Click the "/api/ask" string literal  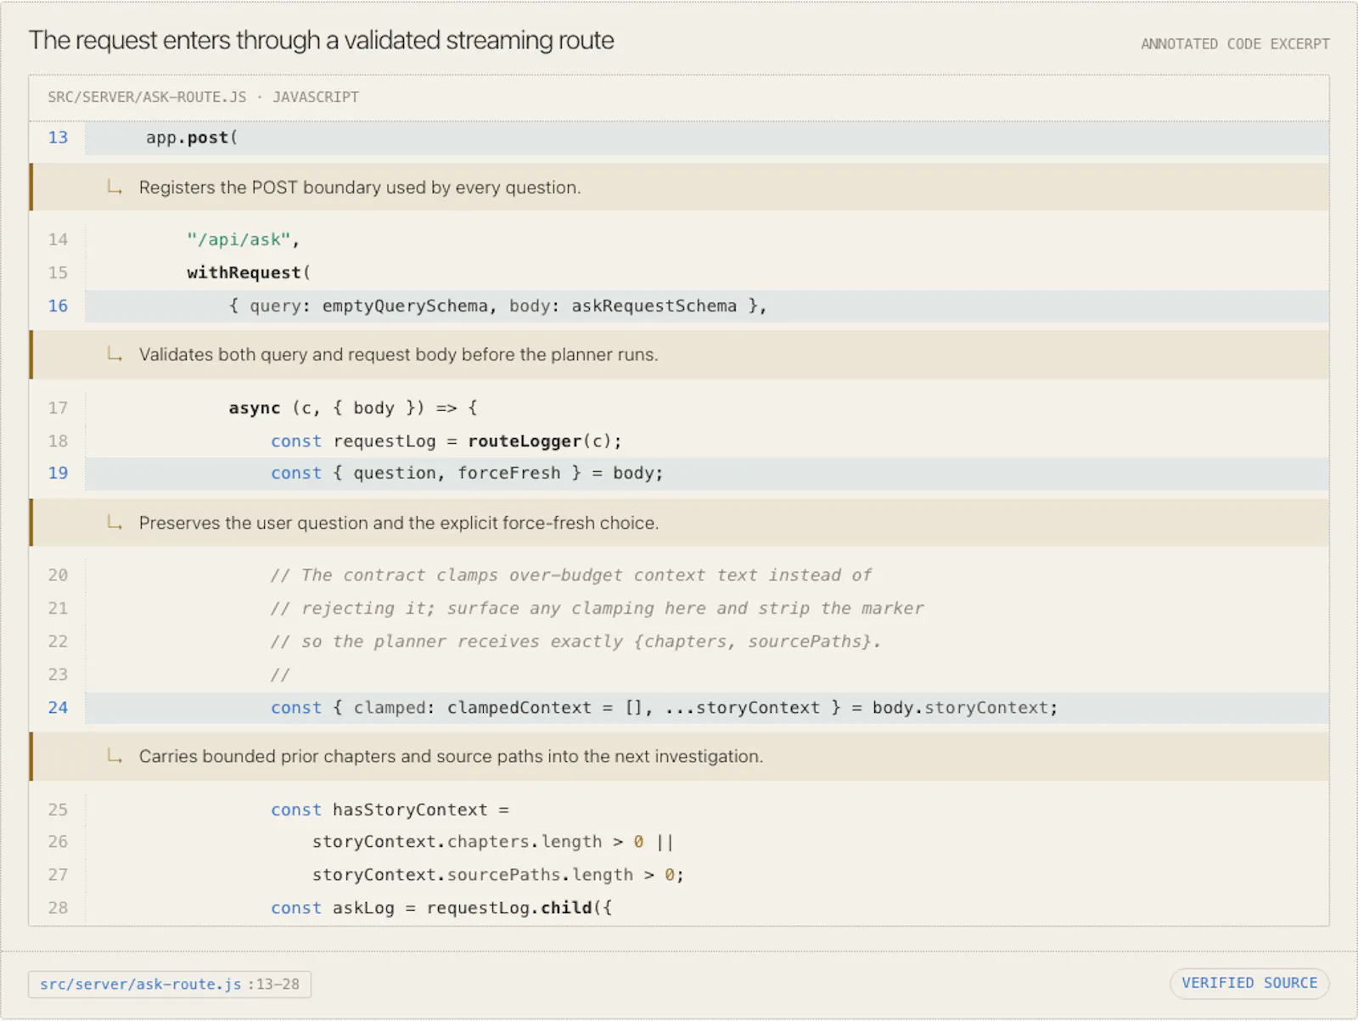(x=239, y=239)
